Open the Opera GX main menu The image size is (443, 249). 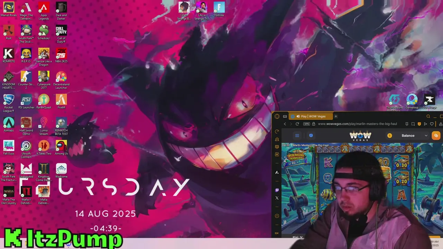277,116
